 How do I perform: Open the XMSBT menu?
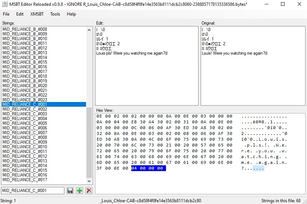[x=37, y=14]
